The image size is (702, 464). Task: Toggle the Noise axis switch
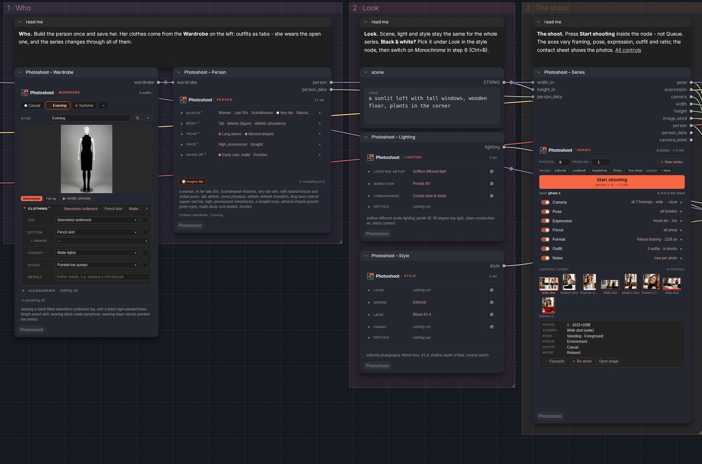click(x=545, y=258)
